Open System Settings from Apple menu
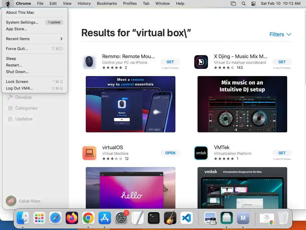 pyautogui.click(x=34, y=22)
